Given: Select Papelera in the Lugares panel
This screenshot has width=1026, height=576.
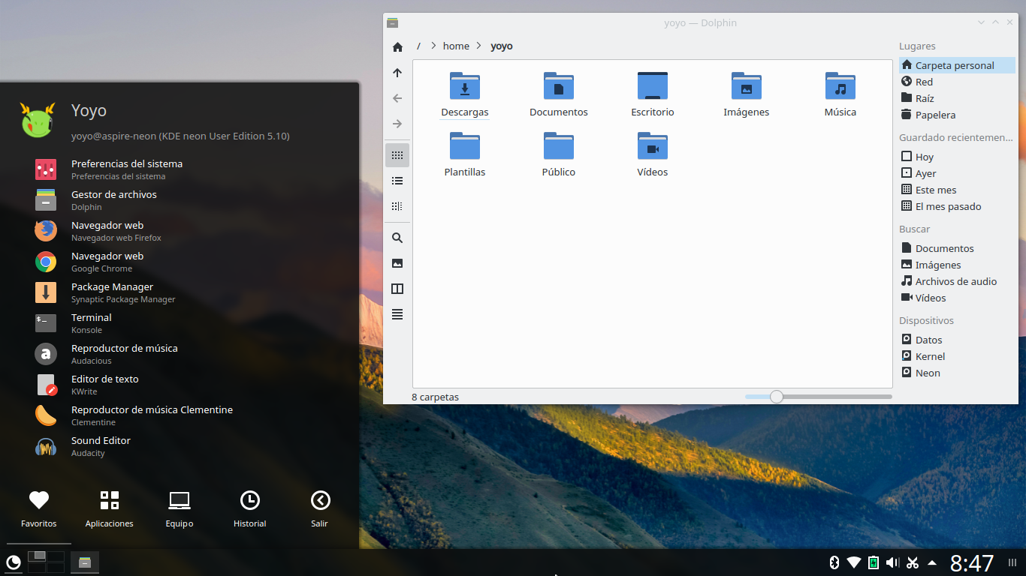Looking at the screenshot, I should 935,115.
